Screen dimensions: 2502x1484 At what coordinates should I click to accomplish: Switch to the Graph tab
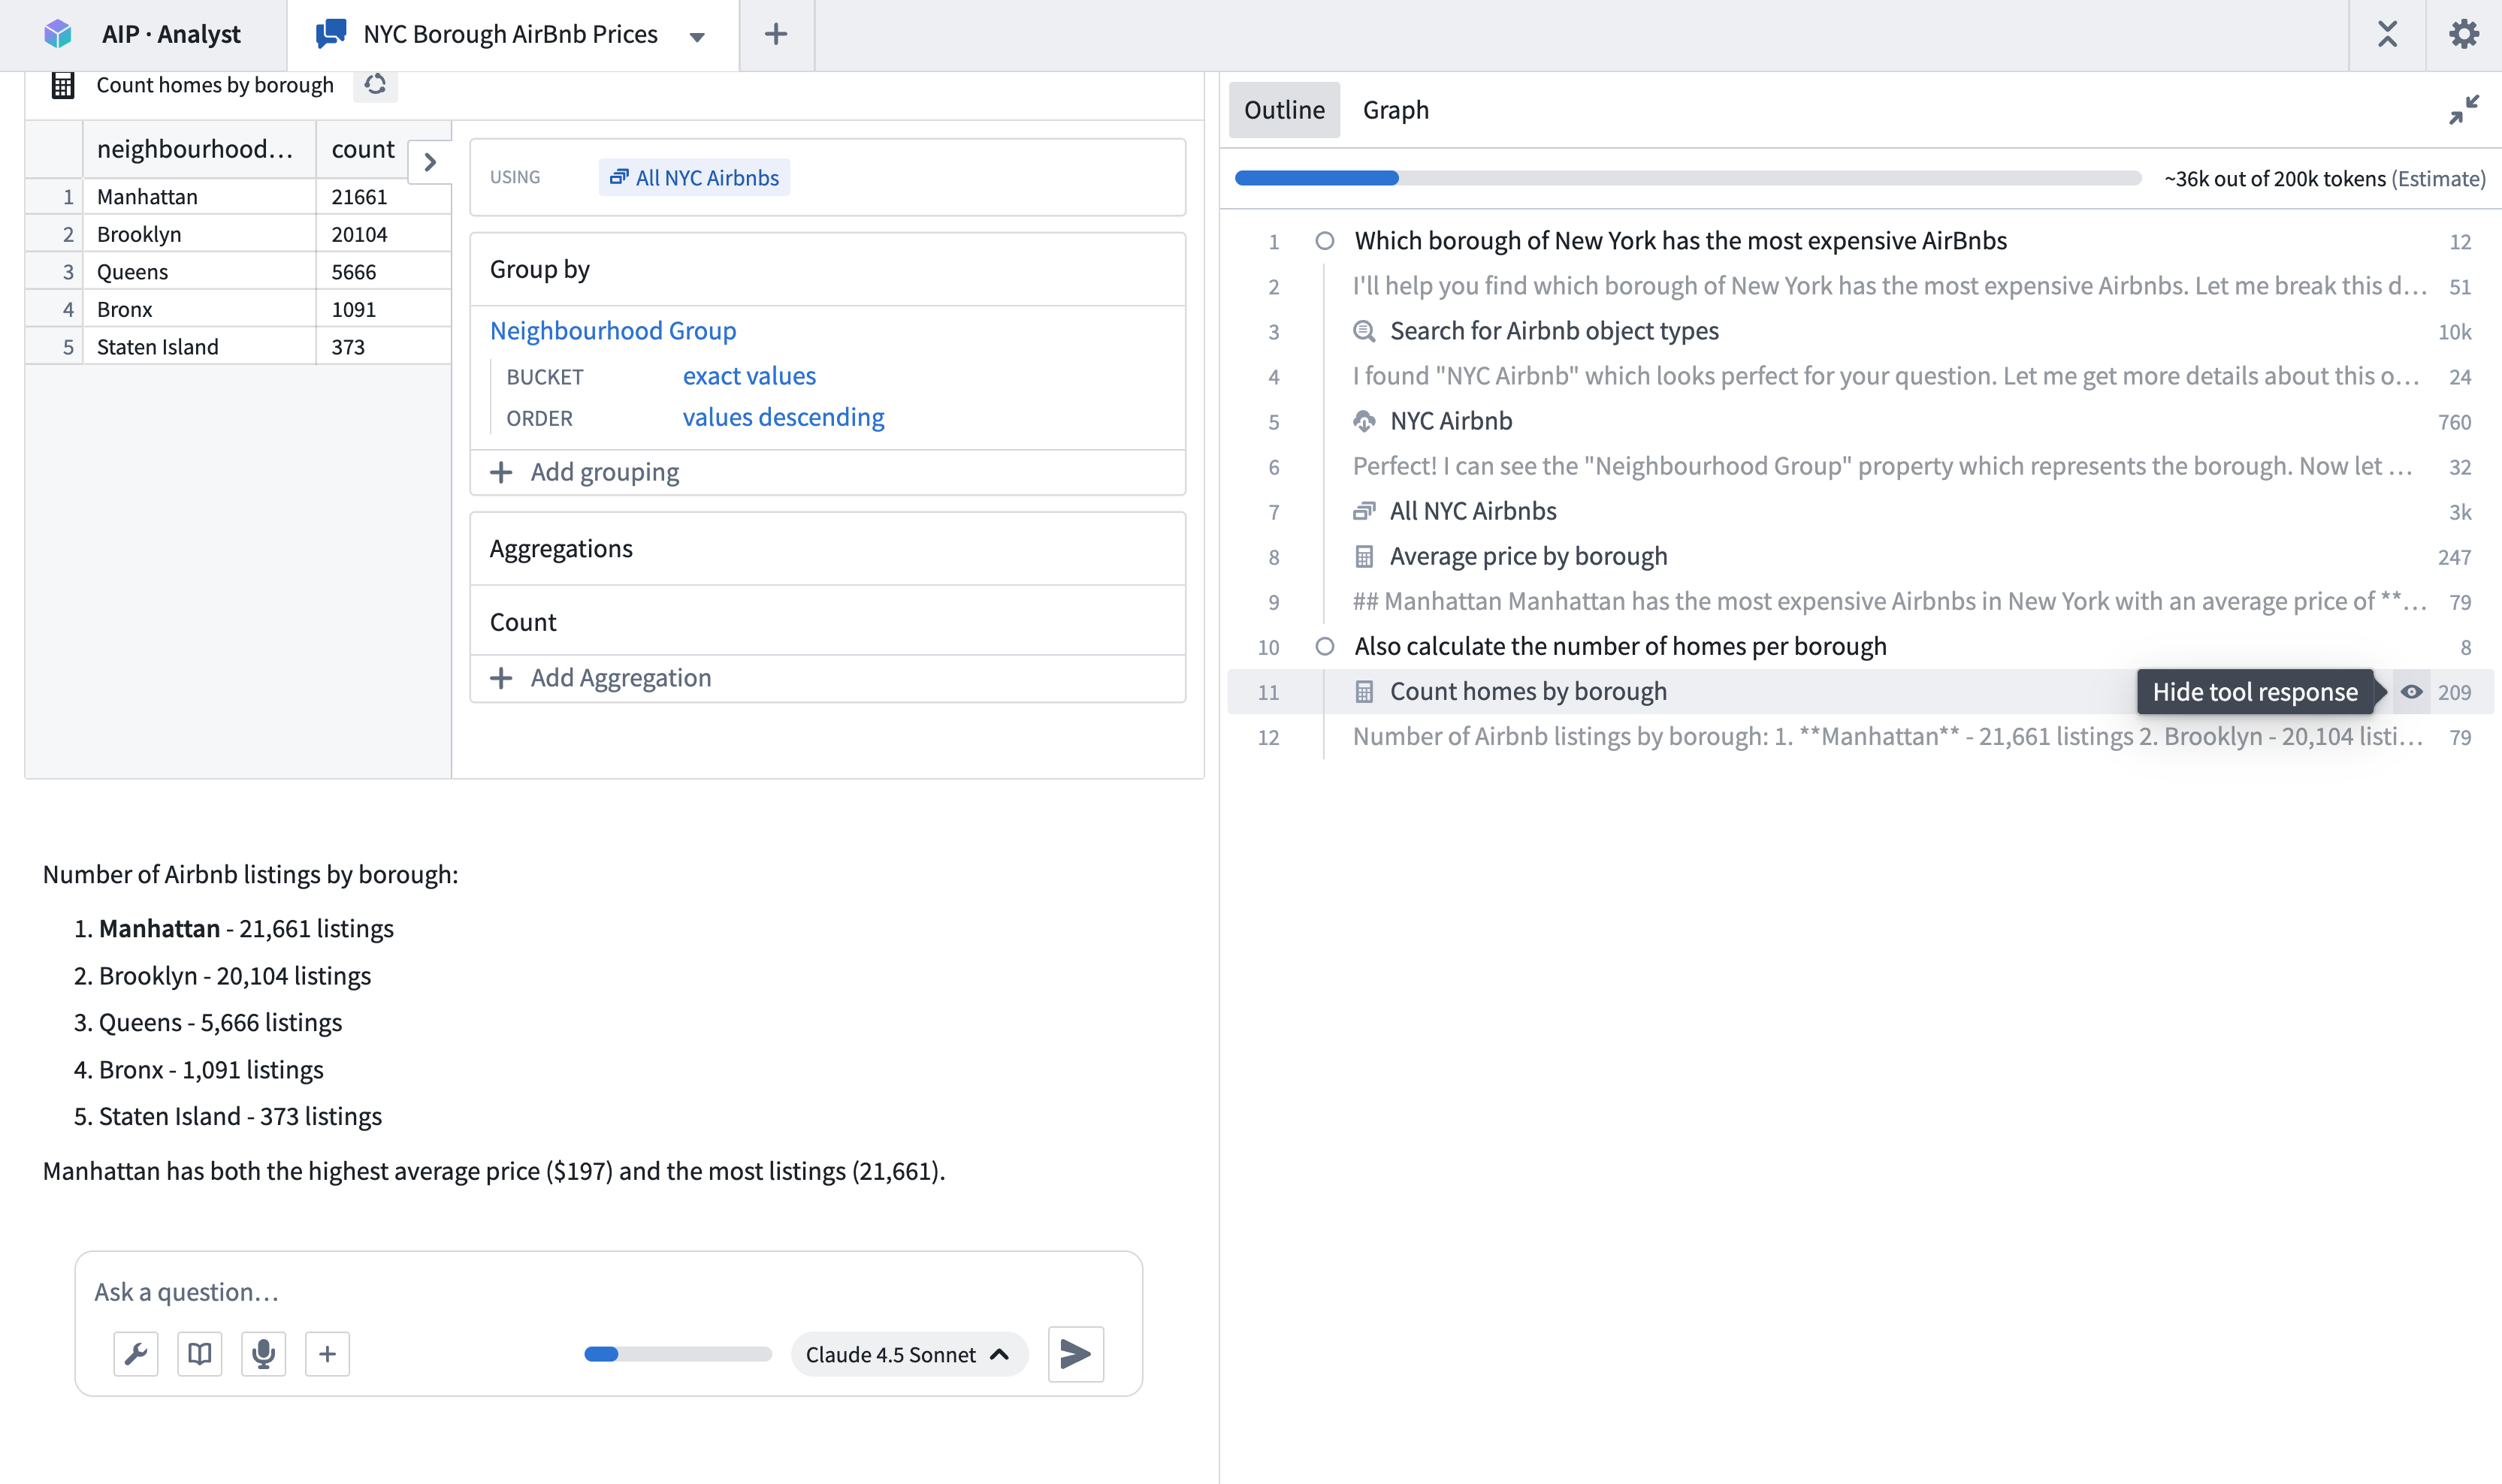tap(1395, 110)
